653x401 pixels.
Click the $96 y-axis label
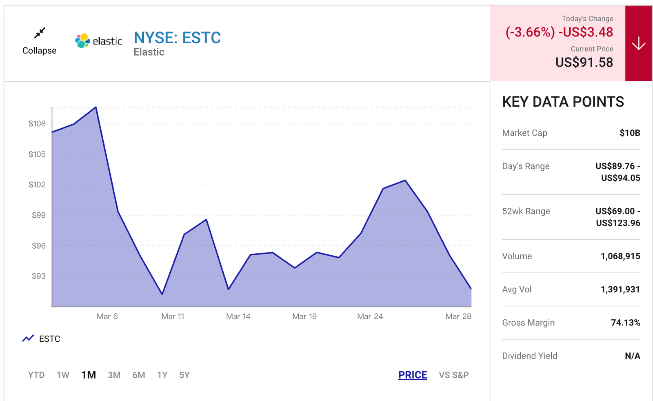(39, 246)
